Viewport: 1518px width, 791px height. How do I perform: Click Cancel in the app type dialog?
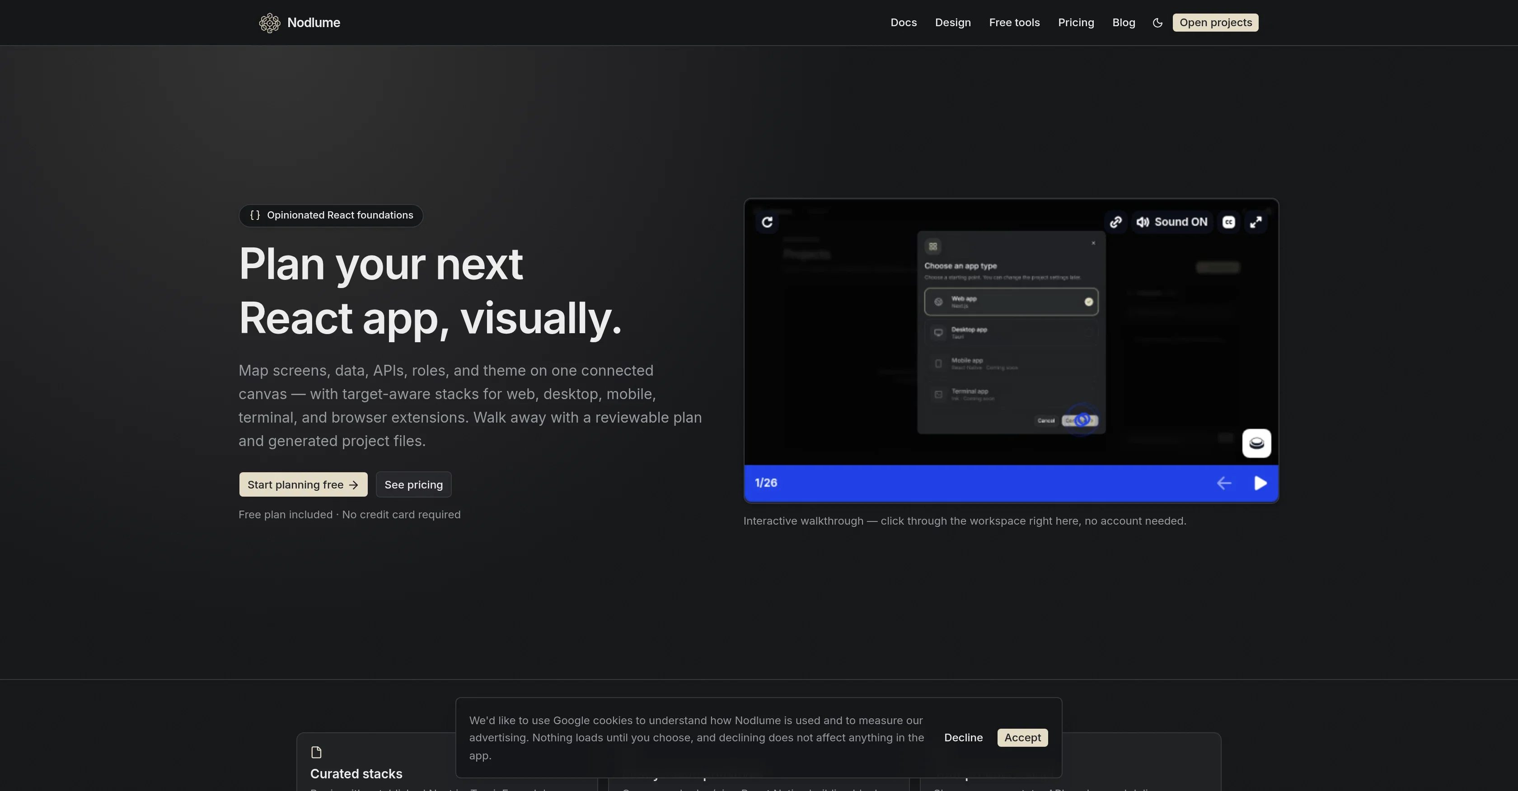tap(1046, 420)
